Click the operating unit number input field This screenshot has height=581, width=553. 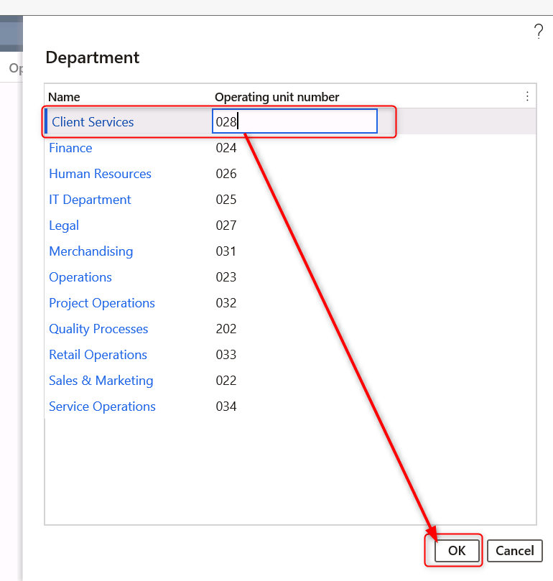294,122
